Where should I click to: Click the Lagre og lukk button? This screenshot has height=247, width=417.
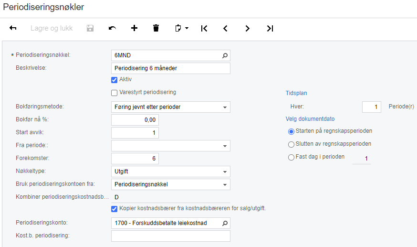(x=52, y=28)
